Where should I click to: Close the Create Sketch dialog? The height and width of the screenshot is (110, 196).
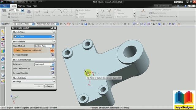click(x=55, y=28)
